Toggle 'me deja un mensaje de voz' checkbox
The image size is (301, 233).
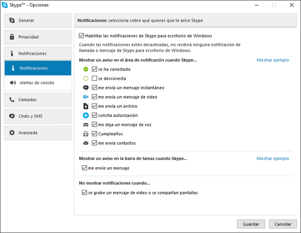coord(94,124)
